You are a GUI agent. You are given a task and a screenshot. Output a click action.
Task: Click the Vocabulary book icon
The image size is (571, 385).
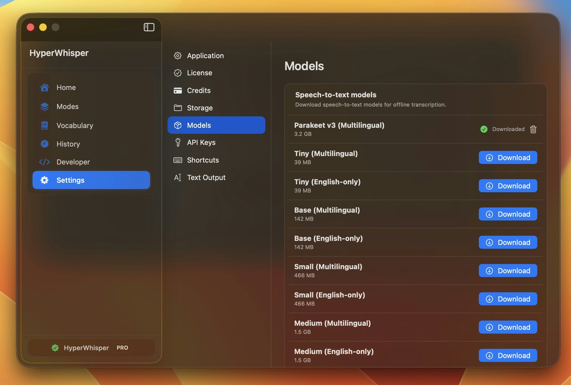tap(44, 125)
